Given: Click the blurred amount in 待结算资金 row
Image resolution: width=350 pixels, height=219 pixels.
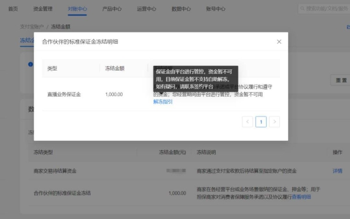Looking at the screenshot, I should (x=176, y=171).
